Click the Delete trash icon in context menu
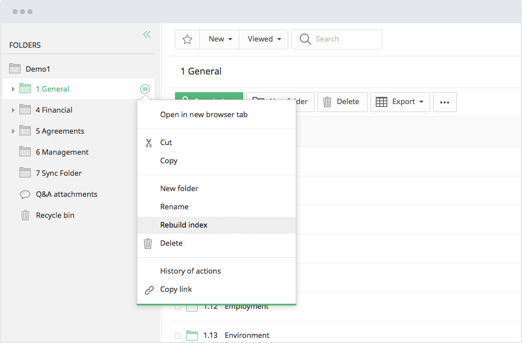This screenshot has height=343, width=522. pyautogui.click(x=149, y=243)
